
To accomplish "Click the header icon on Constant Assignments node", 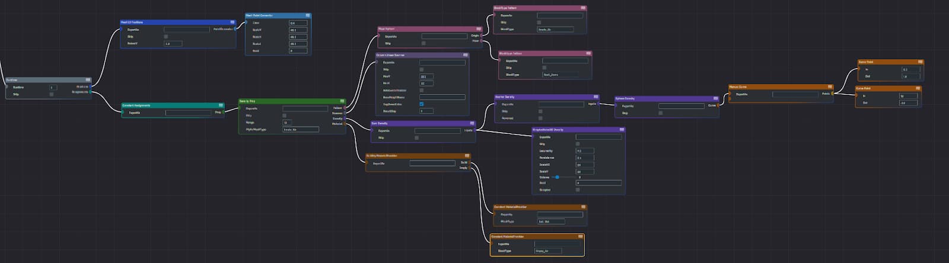I will point(220,105).
